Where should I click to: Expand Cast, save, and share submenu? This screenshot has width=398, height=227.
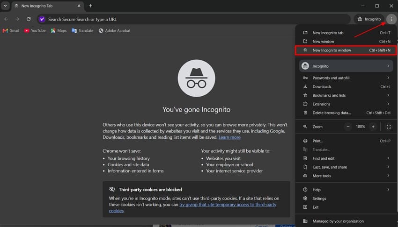[x=346, y=167]
